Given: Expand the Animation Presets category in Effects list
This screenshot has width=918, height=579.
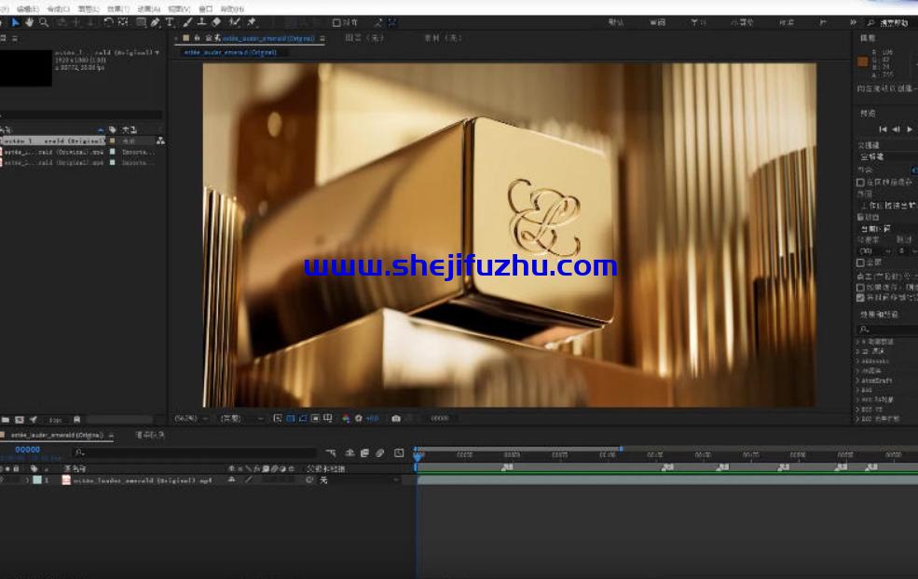Looking at the screenshot, I should (x=857, y=342).
